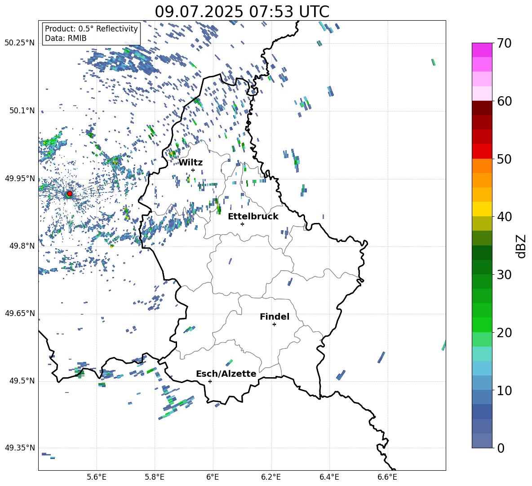Click the magenta top swatch of the colorbar
Viewport: 532px width, 486px height.
[482, 50]
